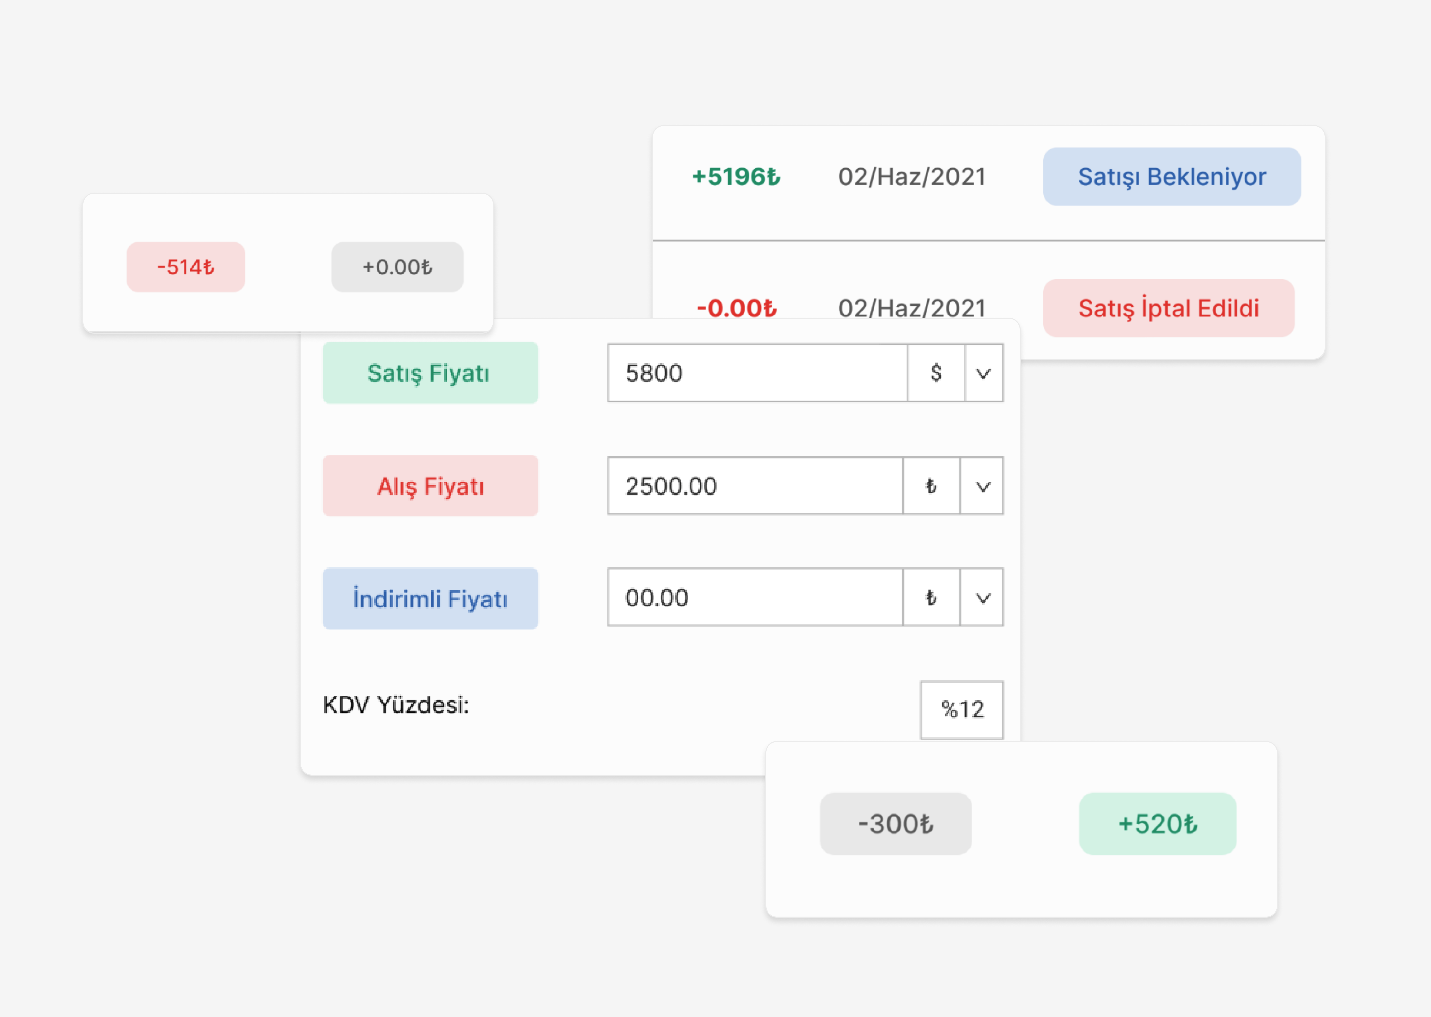Expand the Alış Fiyatı currency dropdown
Image resolution: width=1431 pixels, height=1017 pixels.
coord(982,486)
